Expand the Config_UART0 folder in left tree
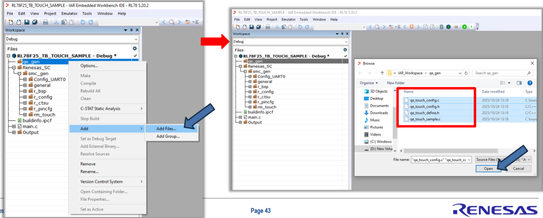 coord(25,79)
